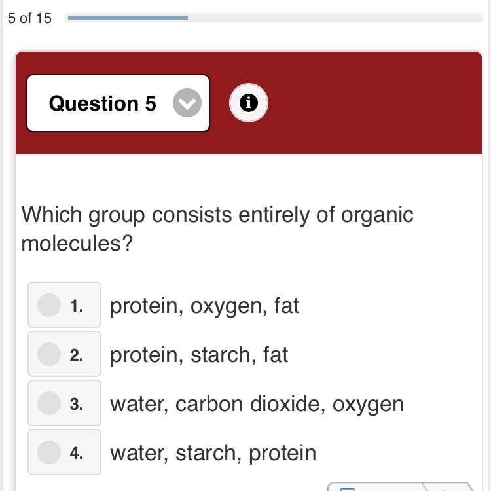
Task: Open the Question 5 dropdown selector
Action: [118, 103]
